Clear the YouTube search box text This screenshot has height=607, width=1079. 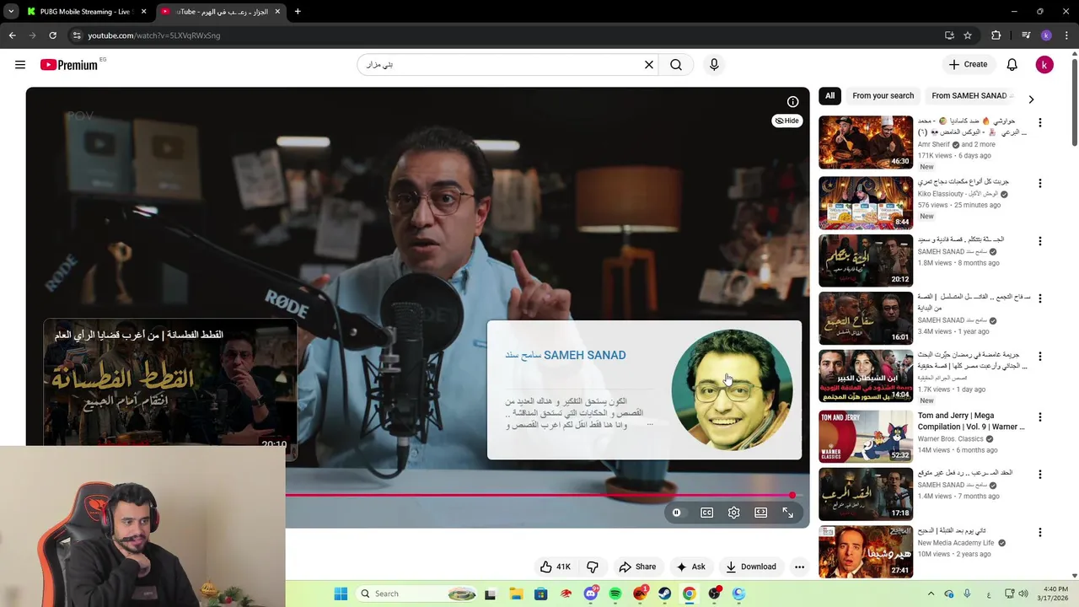coord(649,65)
